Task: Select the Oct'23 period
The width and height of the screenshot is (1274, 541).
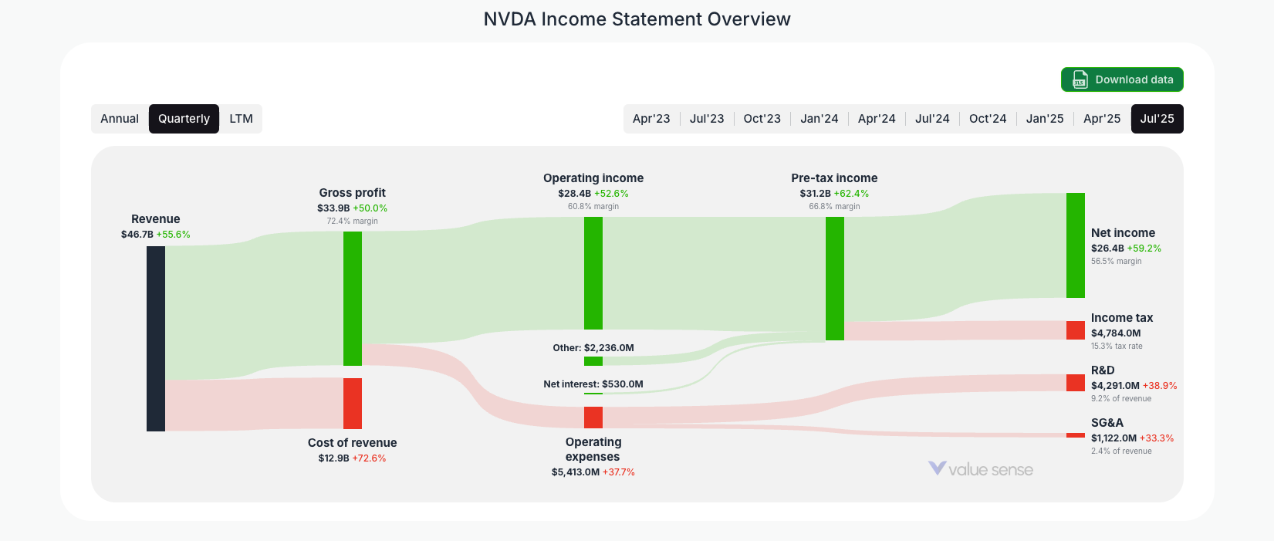Action: 762,119
